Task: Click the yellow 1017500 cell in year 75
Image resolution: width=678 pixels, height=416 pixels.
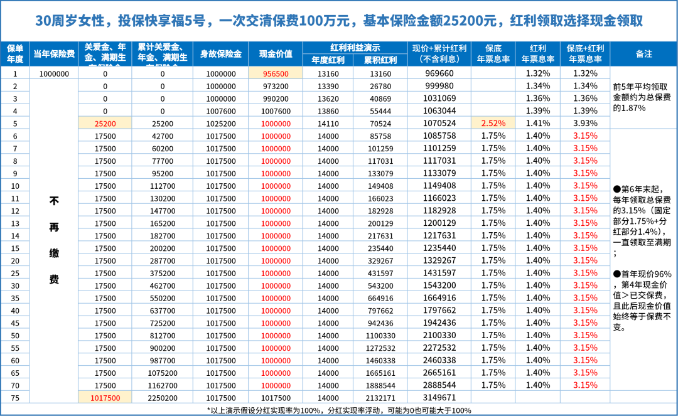Action: tap(105, 398)
